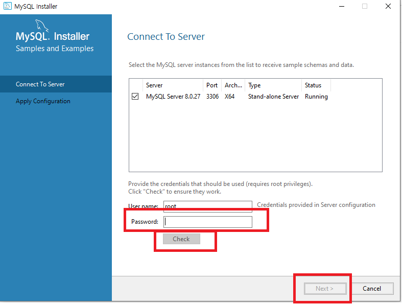Minimize the MySQL Installer window
The image size is (403, 305).
pos(342,6)
